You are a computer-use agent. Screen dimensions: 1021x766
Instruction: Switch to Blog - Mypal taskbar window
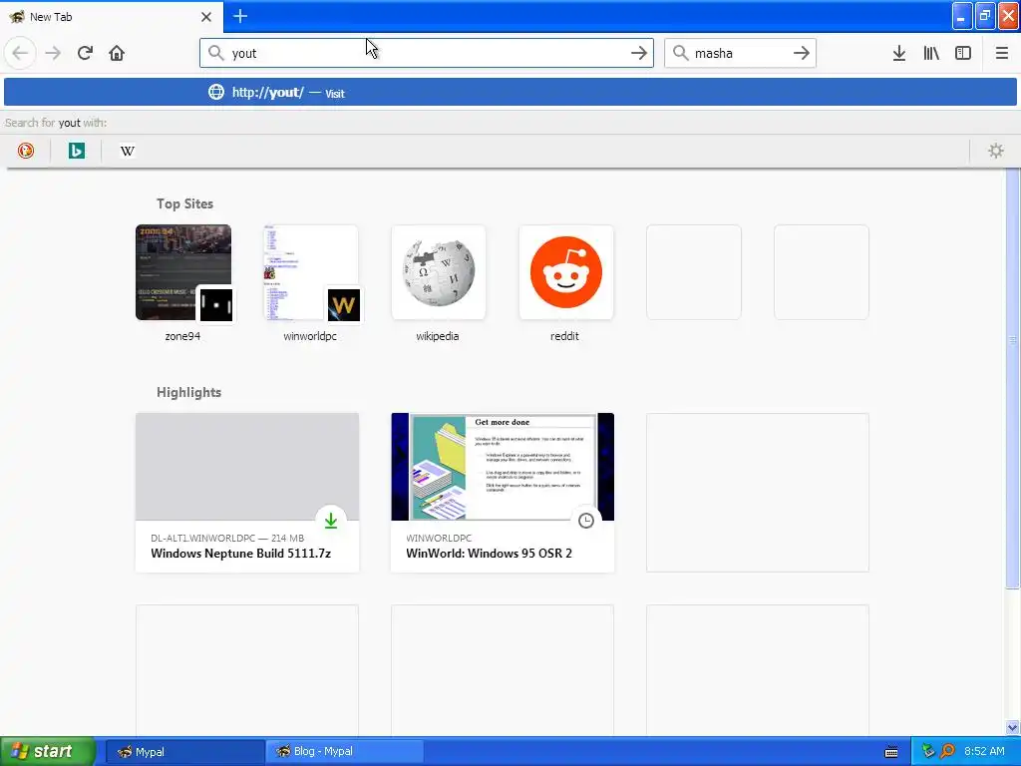coord(344,752)
